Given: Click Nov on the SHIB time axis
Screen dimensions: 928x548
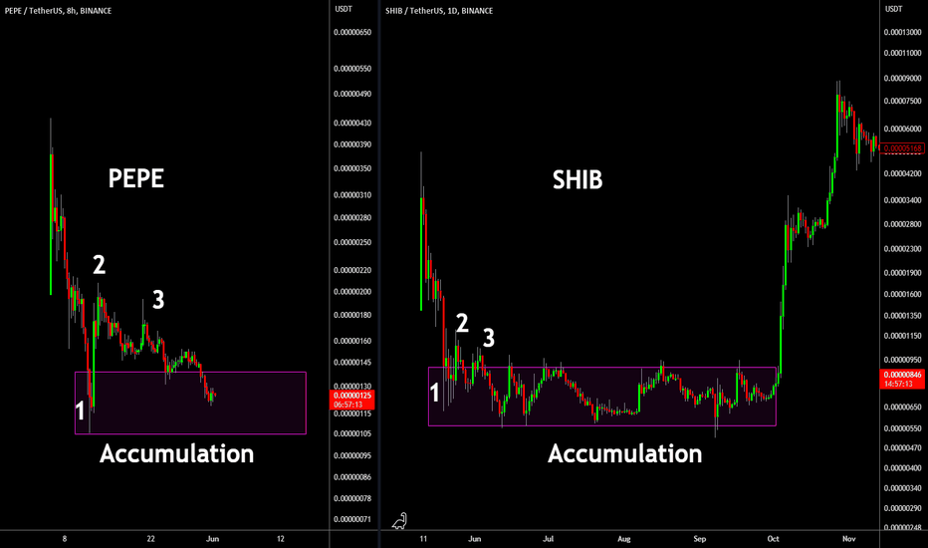Looking at the screenshot, I should coord(848,539).
